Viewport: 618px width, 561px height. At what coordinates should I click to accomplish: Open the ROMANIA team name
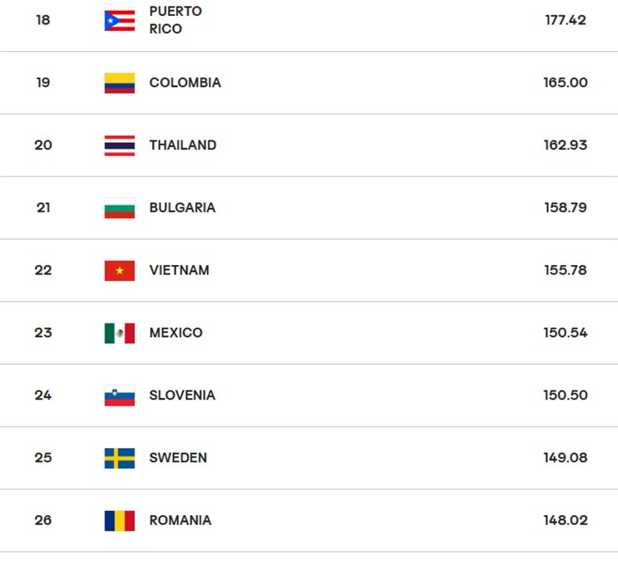click(x=180, y=520)
